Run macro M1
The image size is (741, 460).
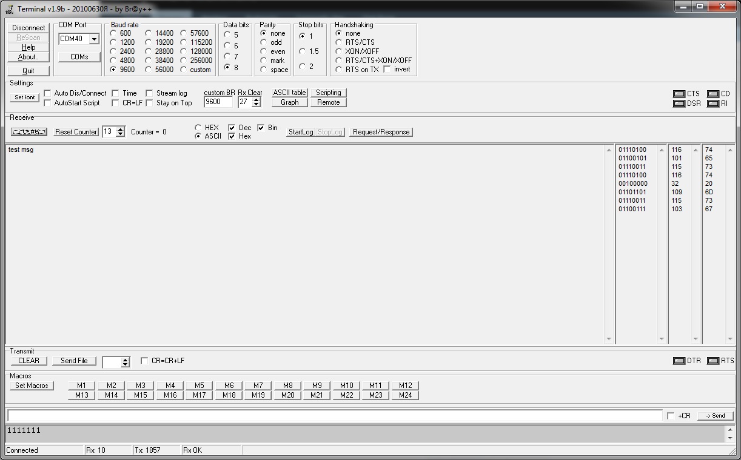[82, 386]
